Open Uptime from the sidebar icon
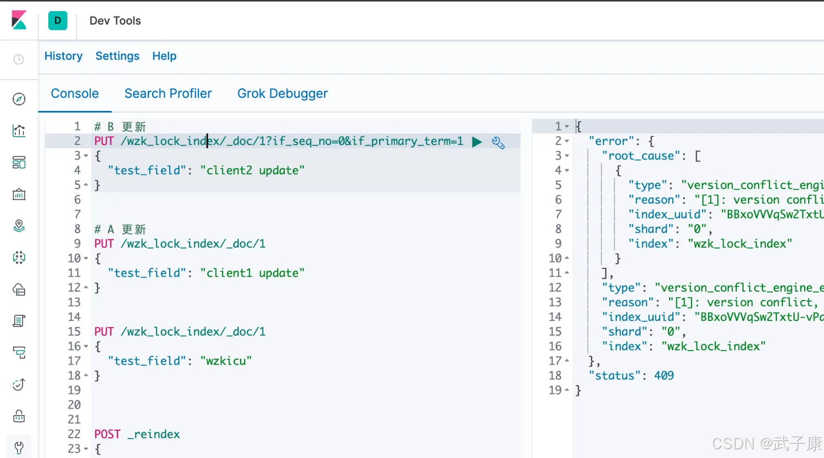The image size is (824, 458). pyautogui.click(x=19, y=384)
